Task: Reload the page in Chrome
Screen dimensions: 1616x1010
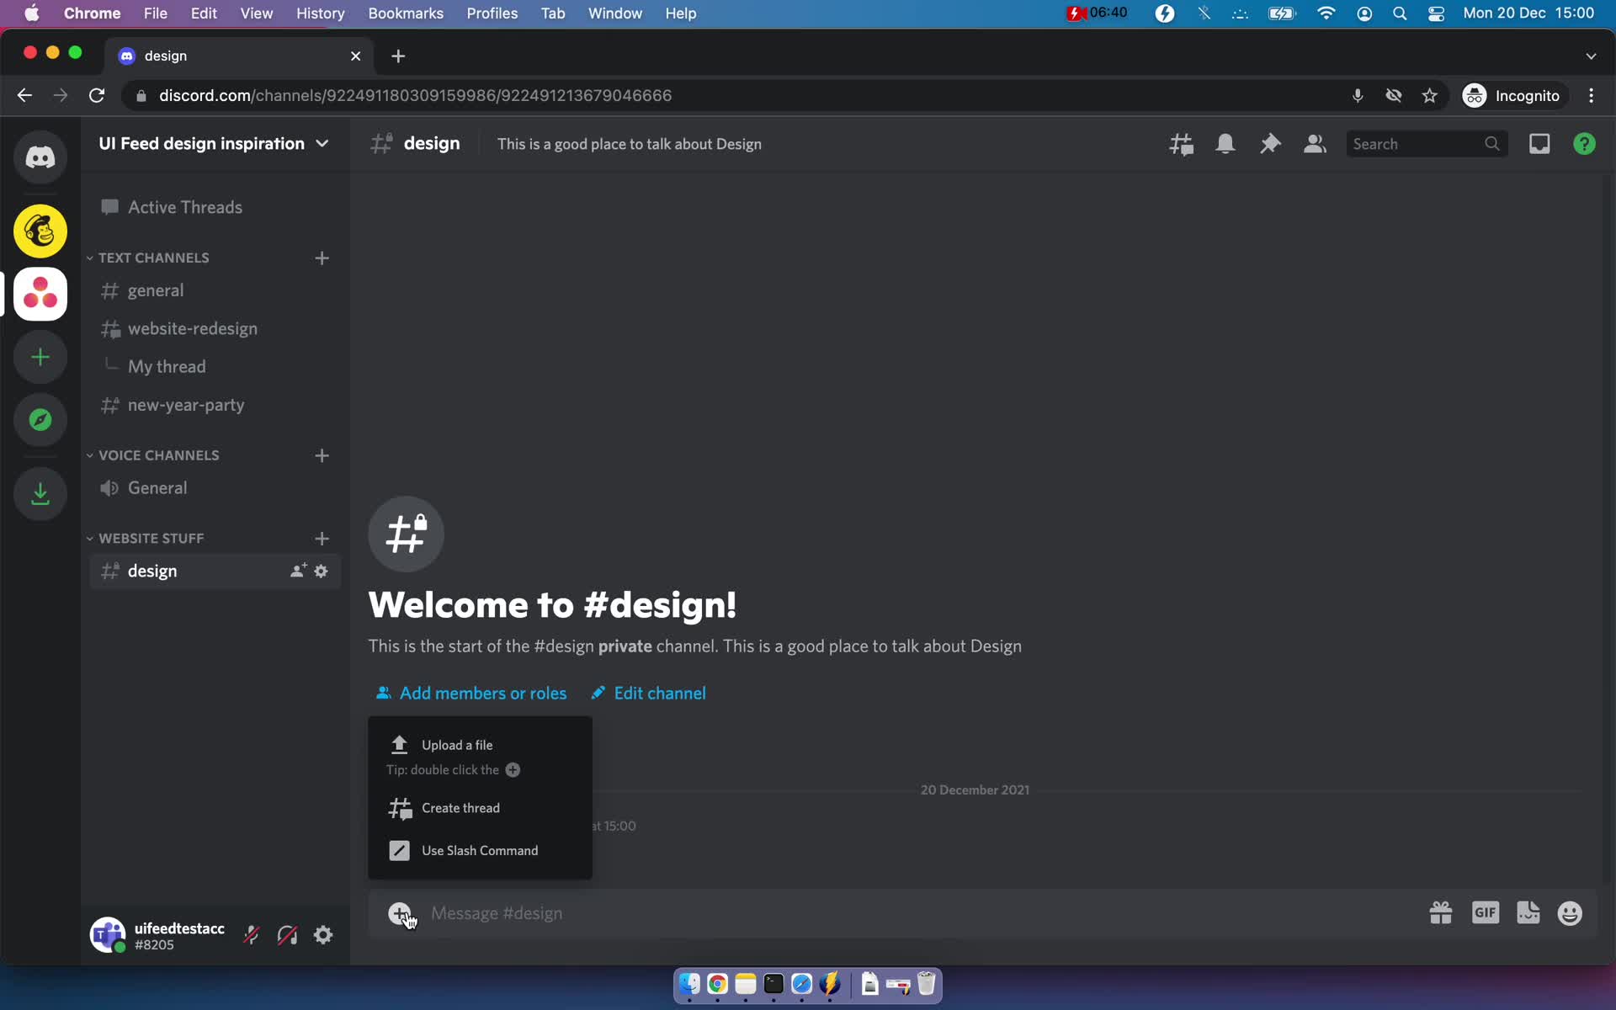Action: click(97, 95)
